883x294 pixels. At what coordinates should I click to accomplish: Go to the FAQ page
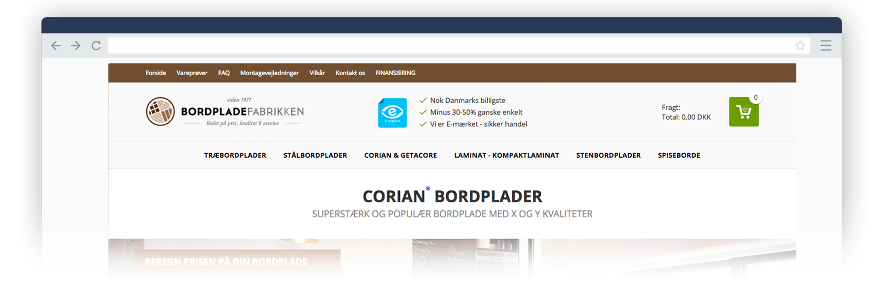click(x=224, y=73)
